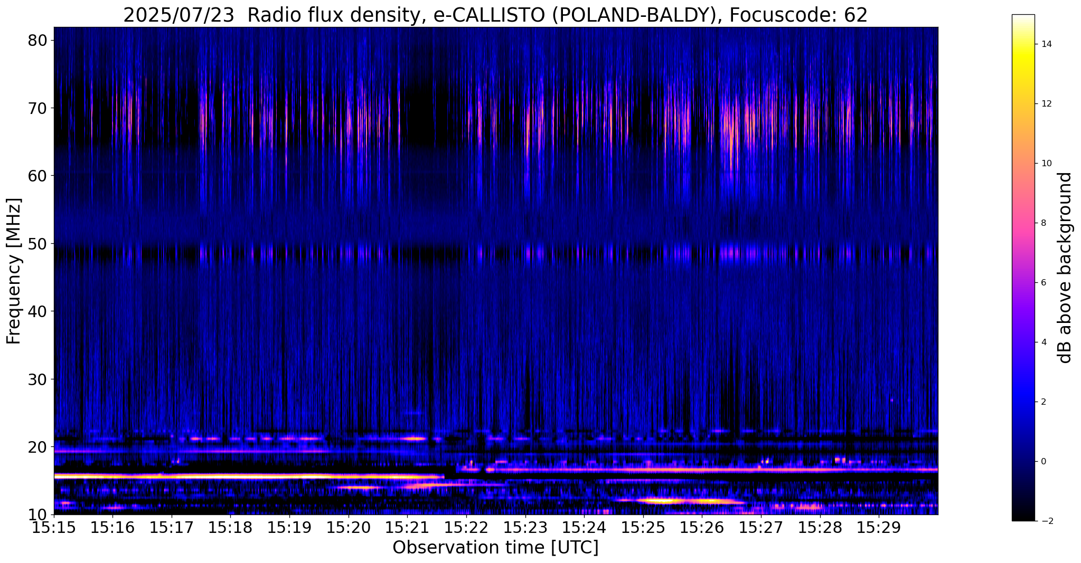Screen dimensions: 1081x563
Task: Click the 15:26 time tick label
Action: (x=702, y=528)
